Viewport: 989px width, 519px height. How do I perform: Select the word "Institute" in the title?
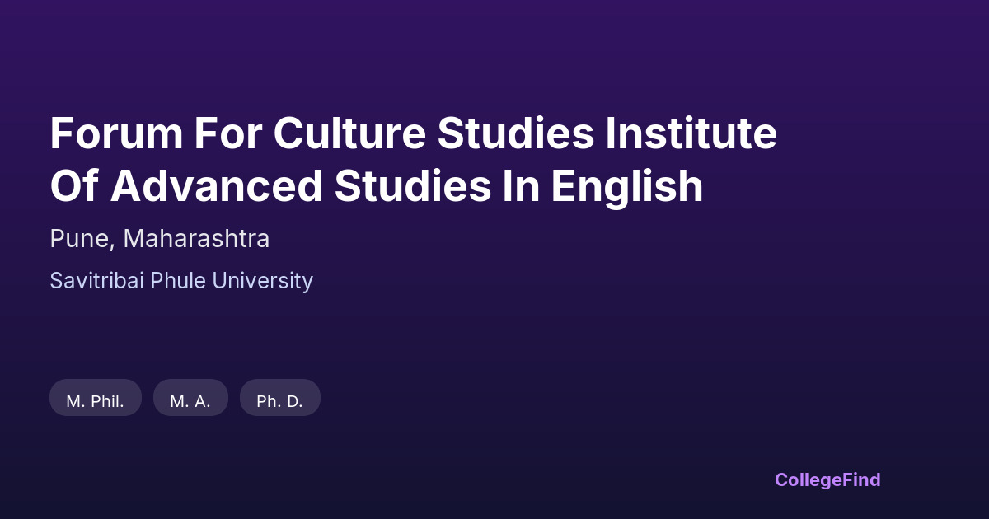coord(691,133)
